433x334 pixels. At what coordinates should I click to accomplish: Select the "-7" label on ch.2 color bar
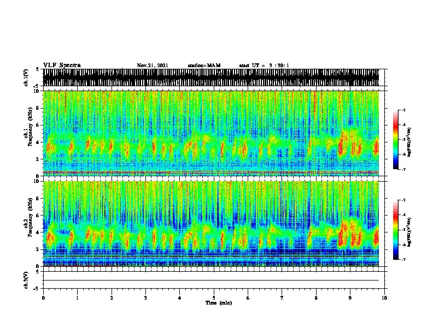point(403,259)
